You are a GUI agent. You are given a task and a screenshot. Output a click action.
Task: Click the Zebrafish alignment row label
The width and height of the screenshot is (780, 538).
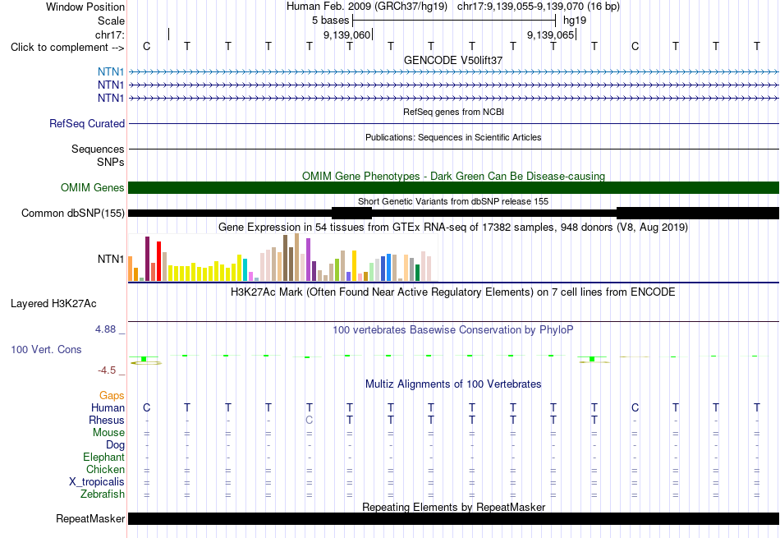103,494
